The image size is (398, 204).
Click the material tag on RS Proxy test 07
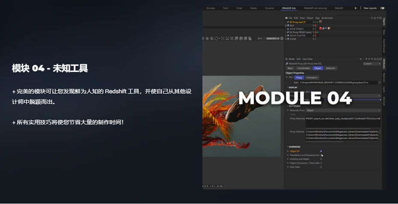click(x=321, y=22)
